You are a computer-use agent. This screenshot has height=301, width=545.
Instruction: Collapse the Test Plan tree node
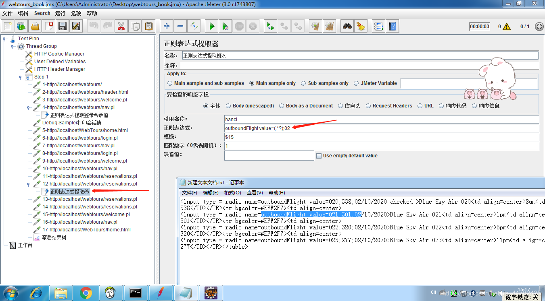tap(4, 39)
